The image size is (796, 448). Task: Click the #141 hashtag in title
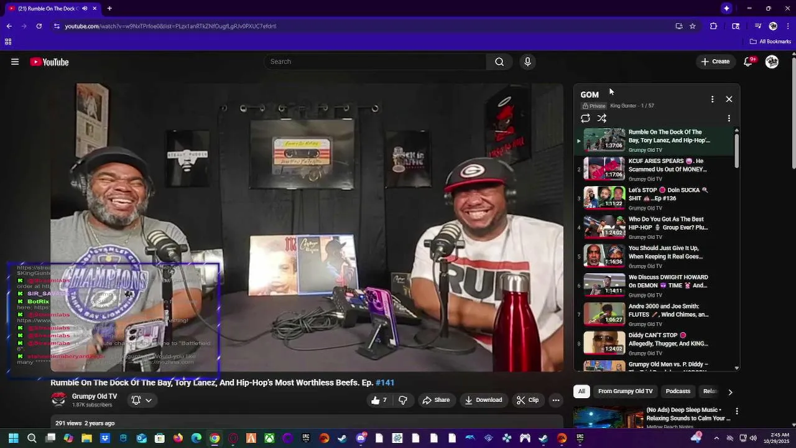385,383
